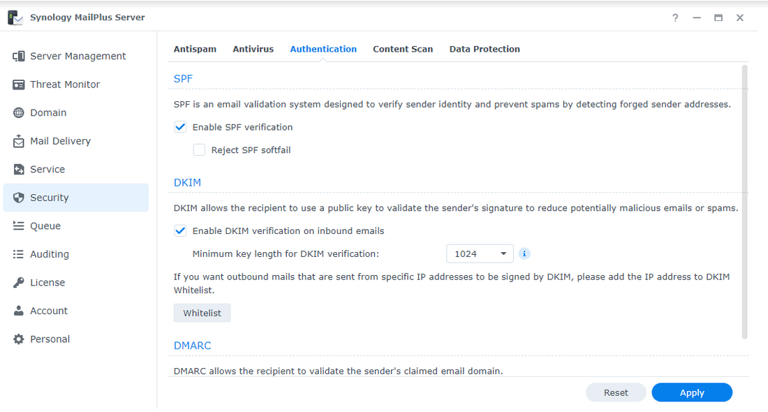Click the SPF section heading
The width and height of the screenshot is (768, 412).
pyautogui.click(x=183, y=79)
